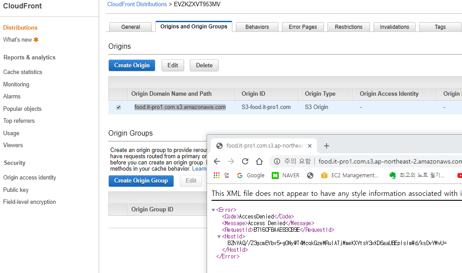Open Distributions in the sidebar

20,27
